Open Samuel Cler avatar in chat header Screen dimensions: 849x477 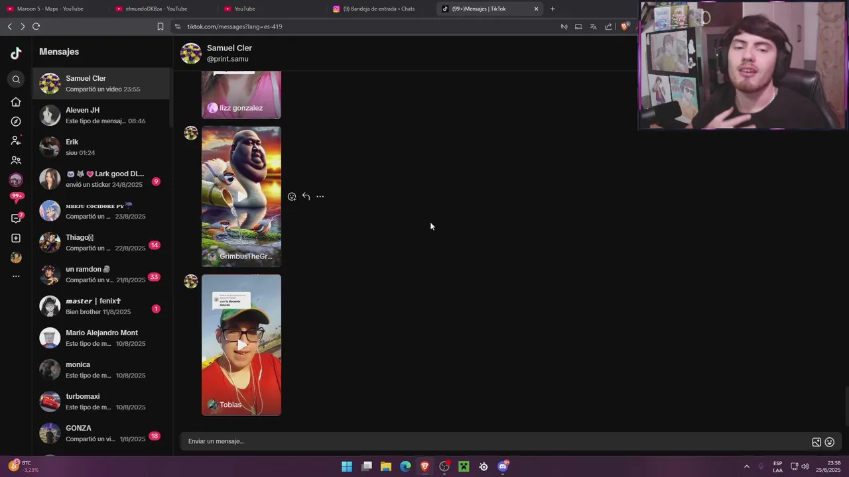coord(191,54)
